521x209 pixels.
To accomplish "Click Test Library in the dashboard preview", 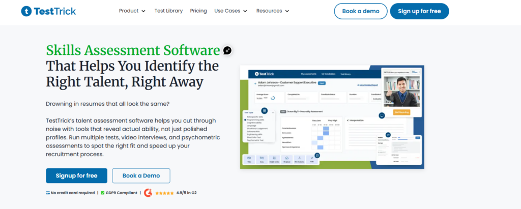I will click(345, 74).
